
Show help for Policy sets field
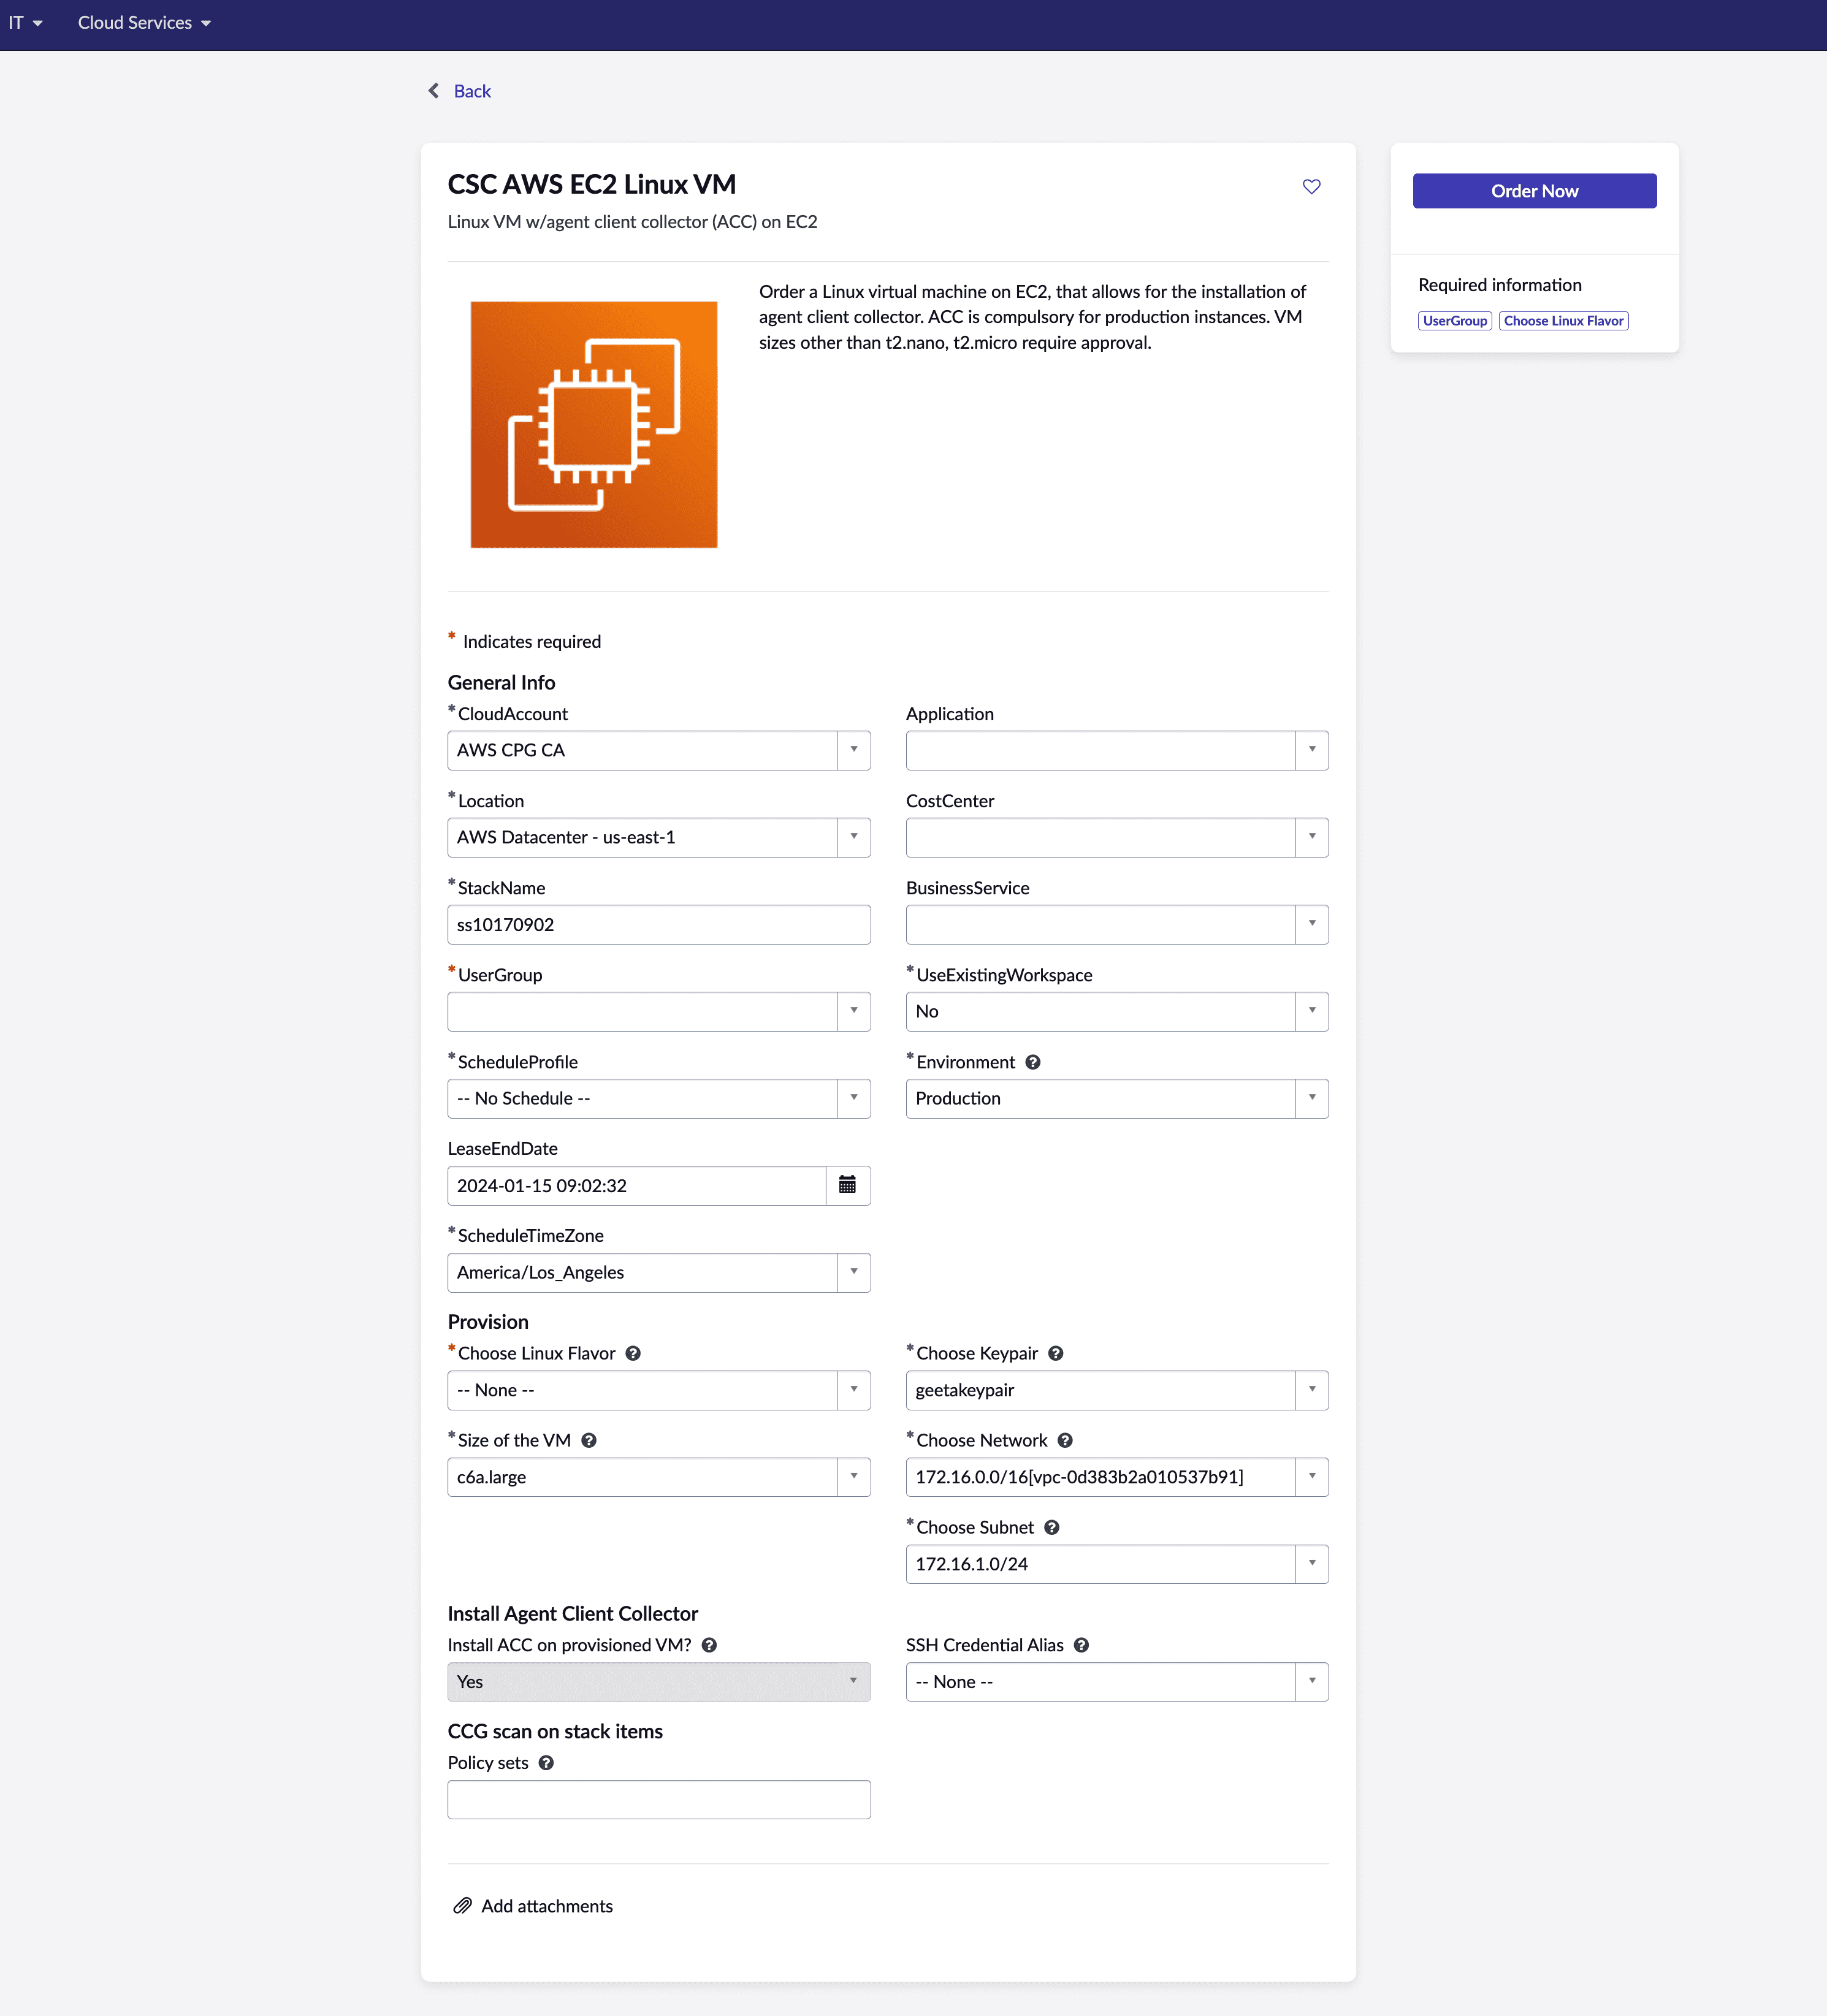(546, 1762)
